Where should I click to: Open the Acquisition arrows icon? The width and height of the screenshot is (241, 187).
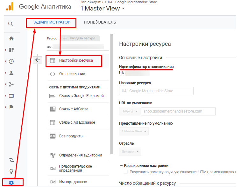tap(11, 84)
